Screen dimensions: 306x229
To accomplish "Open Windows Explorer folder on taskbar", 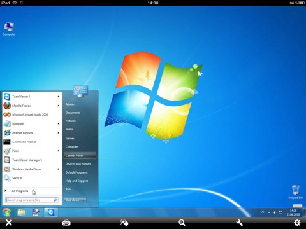I will point(21,212).
